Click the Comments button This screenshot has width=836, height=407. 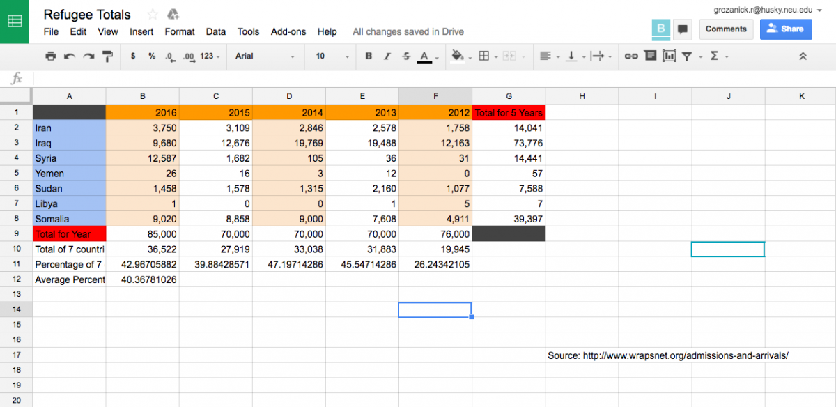726,29
